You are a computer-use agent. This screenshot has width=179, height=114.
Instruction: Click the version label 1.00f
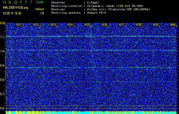click(x=39, y=2)
